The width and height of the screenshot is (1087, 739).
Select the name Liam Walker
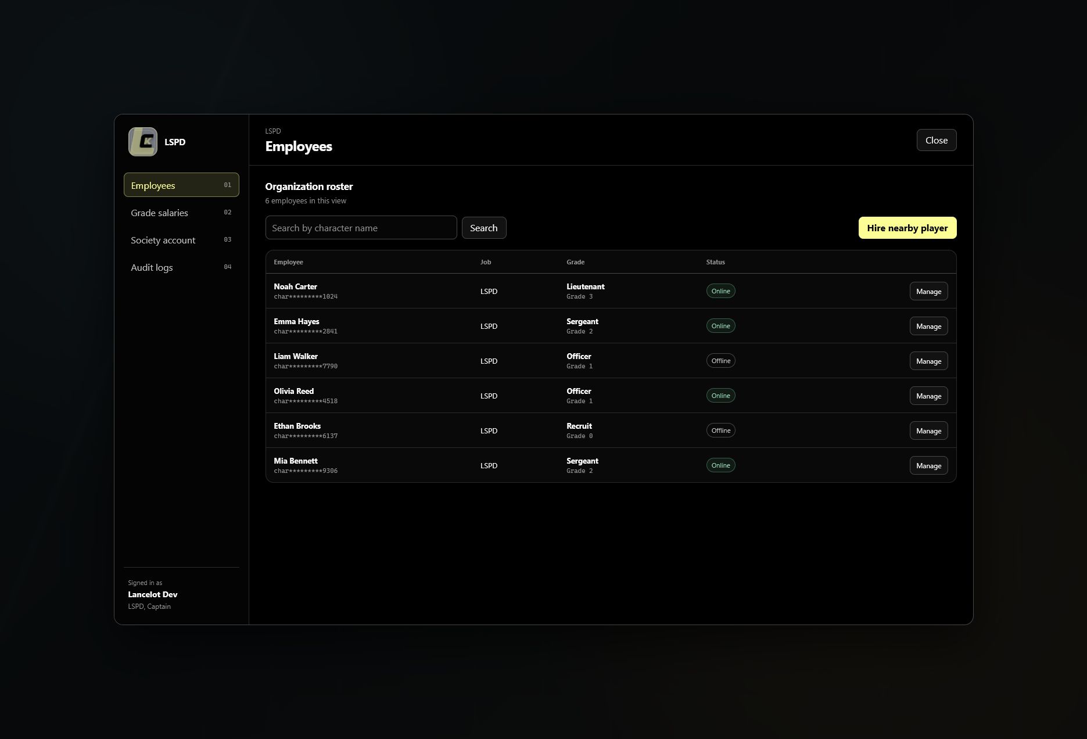click(296, 356)
